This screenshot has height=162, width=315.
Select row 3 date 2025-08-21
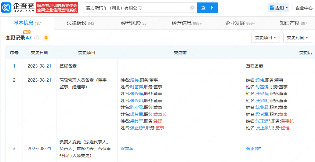39,149
